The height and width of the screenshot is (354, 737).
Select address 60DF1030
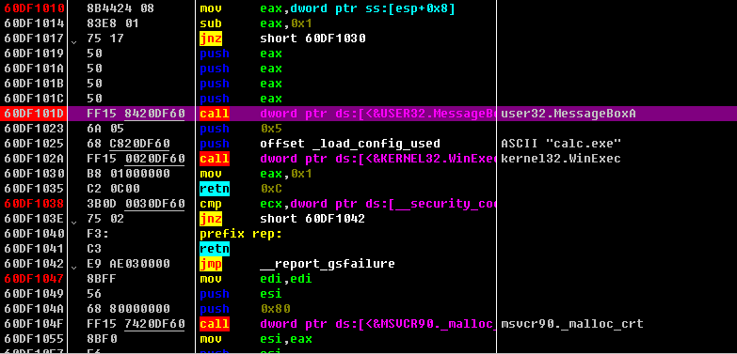(x=34, y=174)
